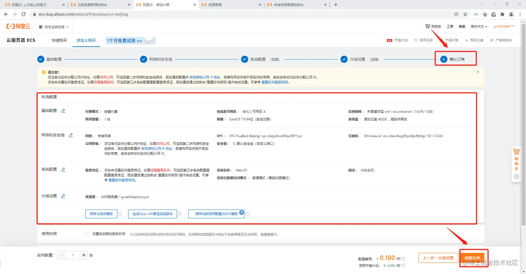Open 1个月免费试用 promo banner
This screenshot has height=274, width=526.
pos(130,41)
